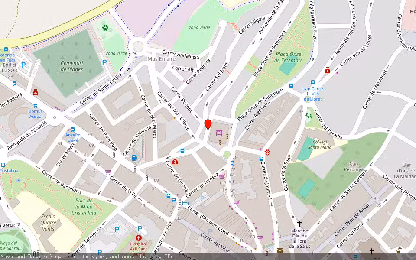The height and width of the screenshot is (260, 416).
Task: Click the transit icon next to the Cristalina label
Action: [4, 165]
